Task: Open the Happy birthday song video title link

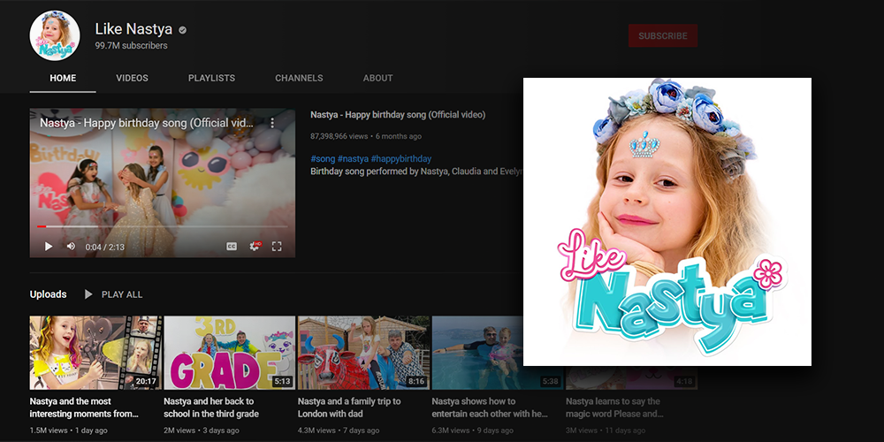Action: (398, 114)
